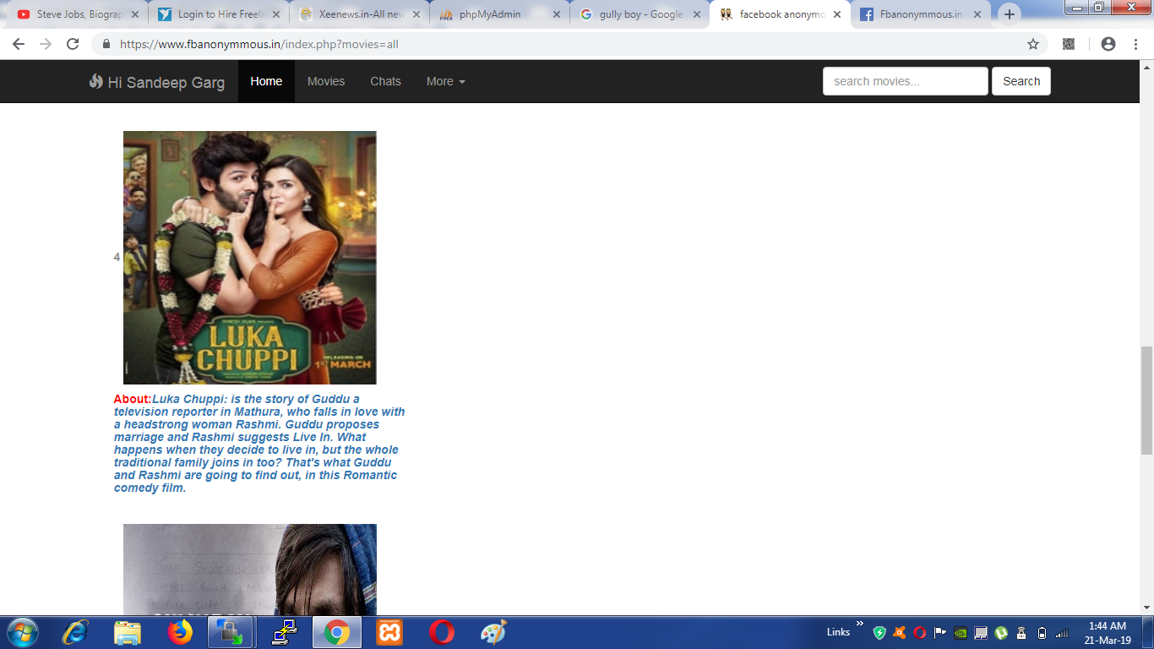Screen dimensions: 1154x649
Task: Launch Internet Explorer from the taskbar
Action: point(75,632)
